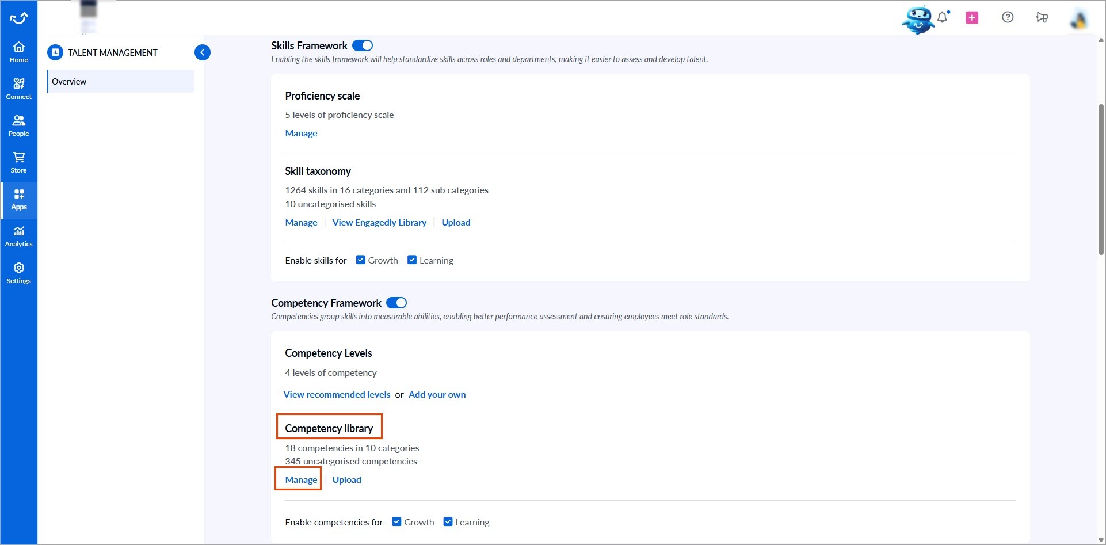Disable the Skills Framework toggle
This screenshot has height=545, width=1106.
click(362, 45)
